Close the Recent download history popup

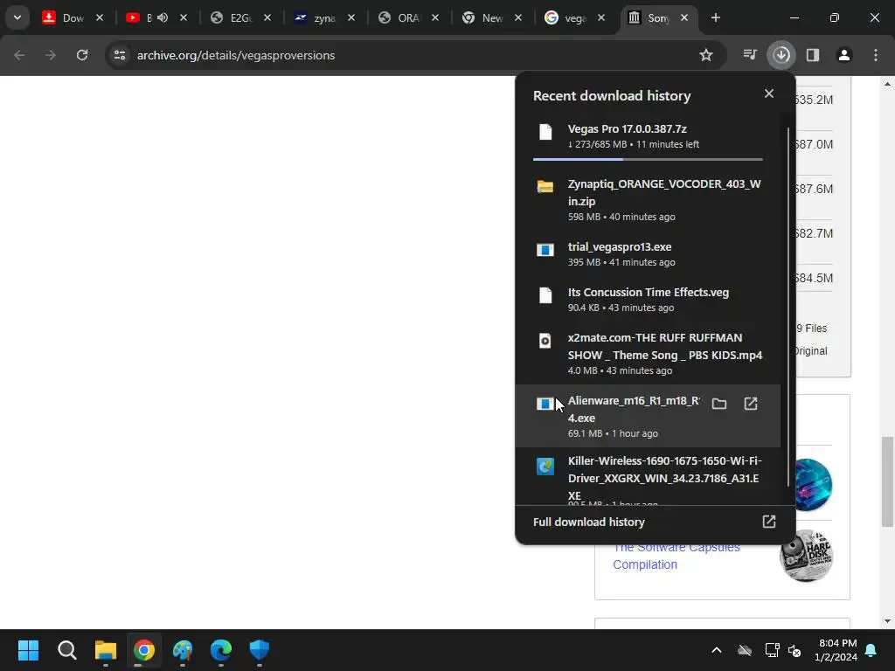[x=769, y=93]
